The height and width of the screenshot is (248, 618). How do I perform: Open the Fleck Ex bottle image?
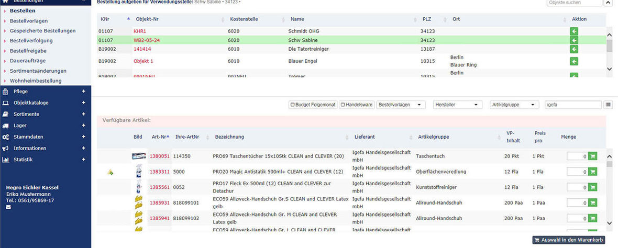139,187
